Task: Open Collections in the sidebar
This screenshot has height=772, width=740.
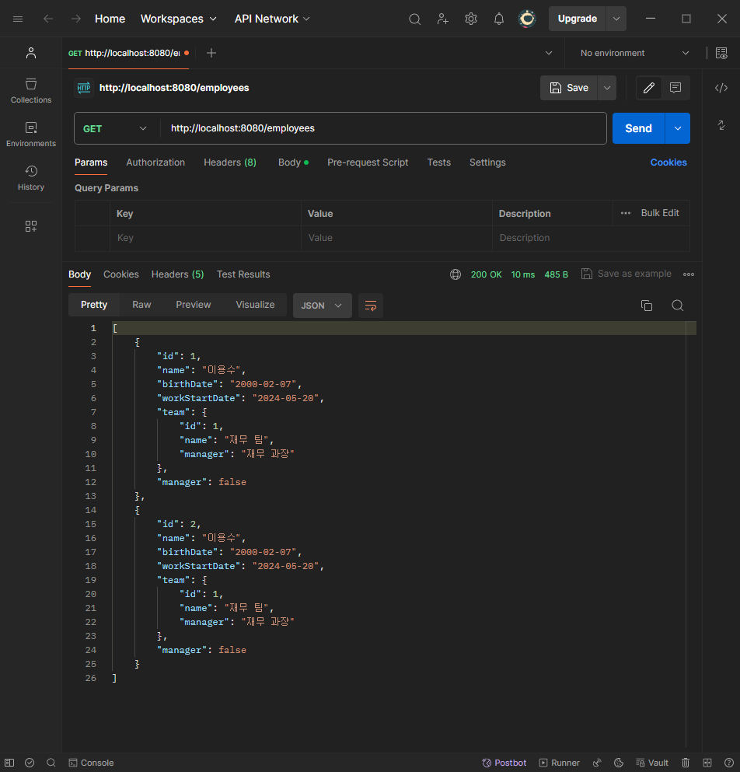Action: [31, 91]
